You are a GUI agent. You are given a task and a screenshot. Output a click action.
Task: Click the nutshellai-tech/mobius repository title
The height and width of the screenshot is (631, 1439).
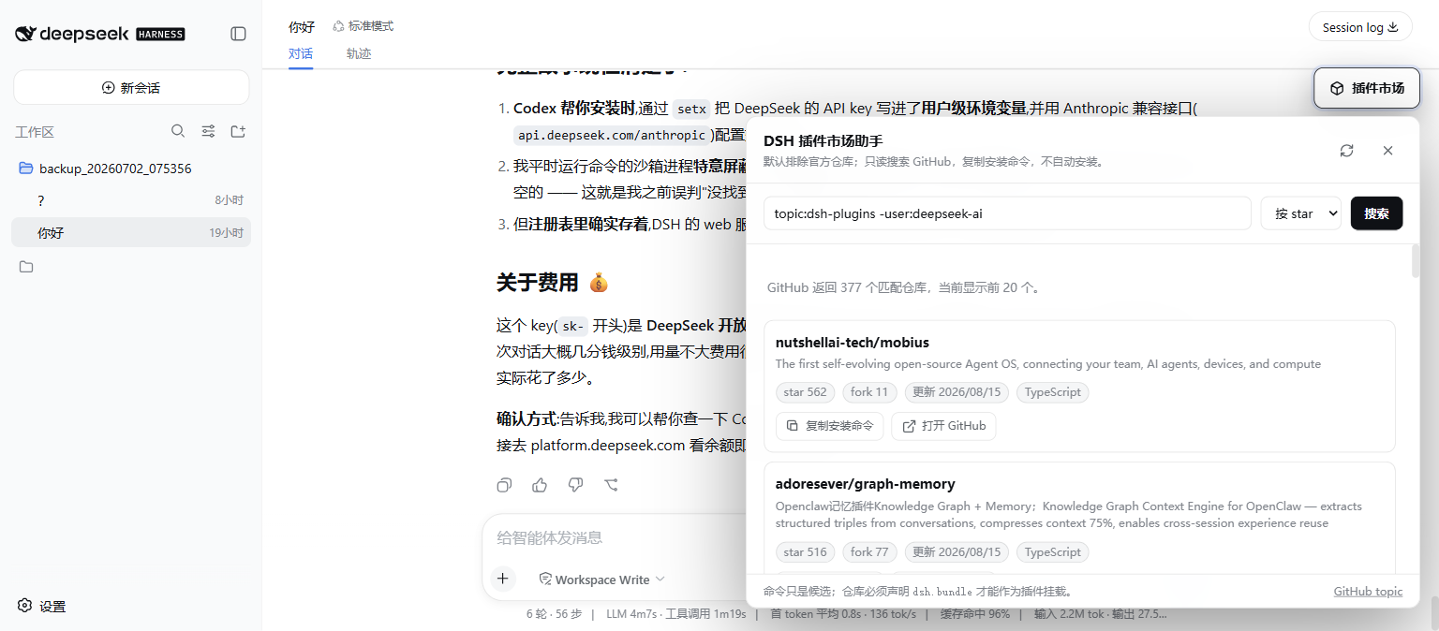tap(852, 343)
